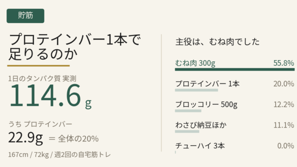Click the 1日のタンパク質 実測 label
This screenshot has width=297, height=167.
click(x=42, y=78)
